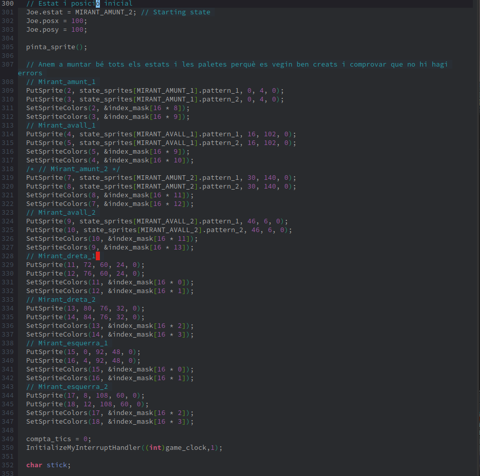The image size is (480, 476).
Task: Click PutSprite(12, 76, 60, 24, 0) line
Action: pos(86,274)
